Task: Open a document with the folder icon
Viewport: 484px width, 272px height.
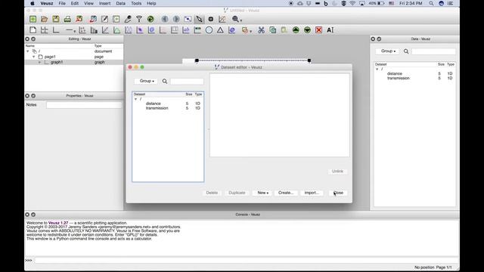Action: click(44, 19)
